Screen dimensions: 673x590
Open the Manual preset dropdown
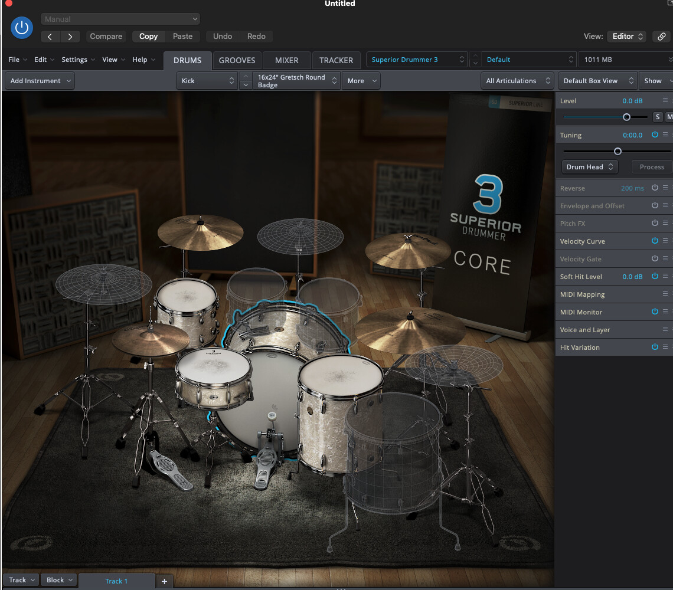120,19
